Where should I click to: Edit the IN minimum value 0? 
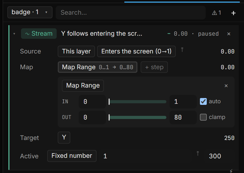click(x=92, y=102)
